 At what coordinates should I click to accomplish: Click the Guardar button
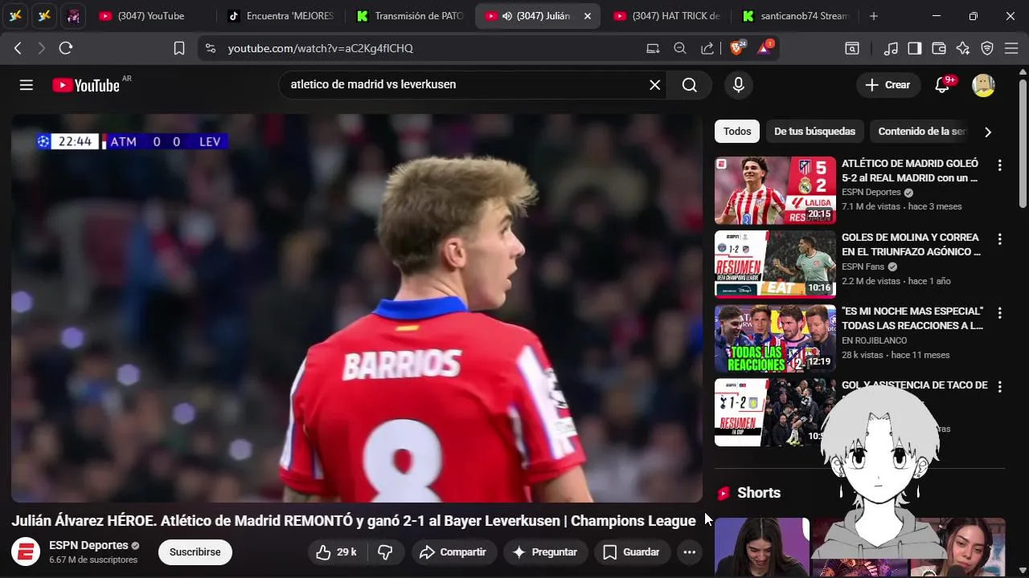click(x=632, y=552)
